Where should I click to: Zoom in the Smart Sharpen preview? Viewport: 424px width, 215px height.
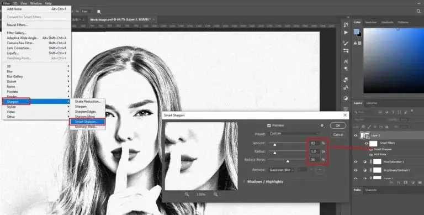coord(215,194)
